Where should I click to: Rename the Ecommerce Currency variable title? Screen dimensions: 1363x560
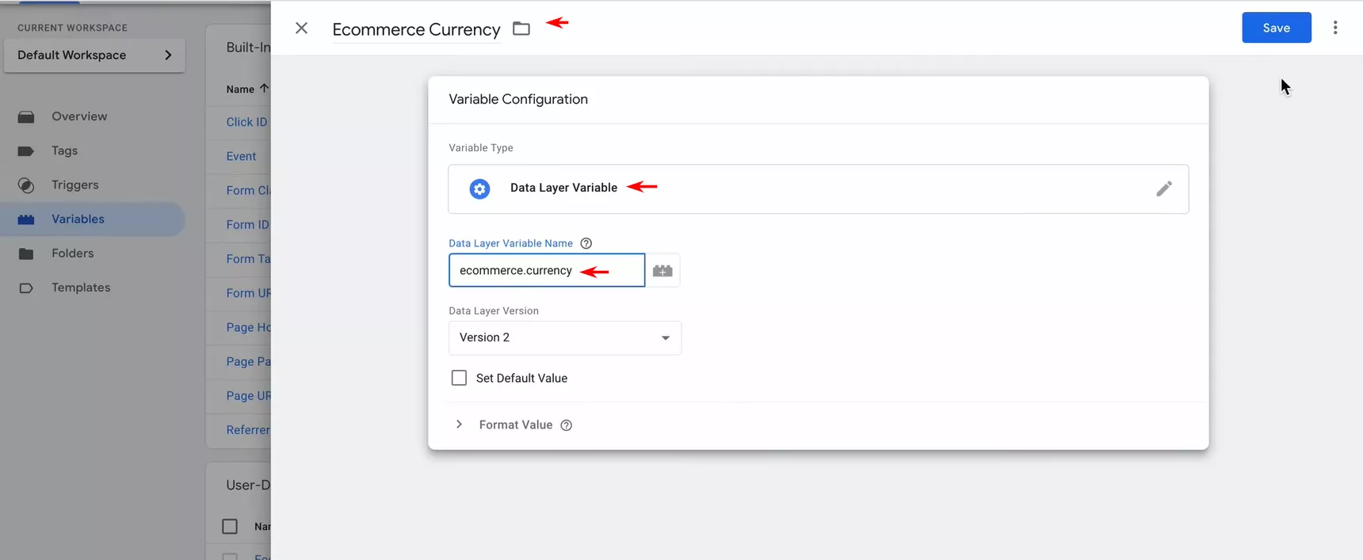coord(416,29)
